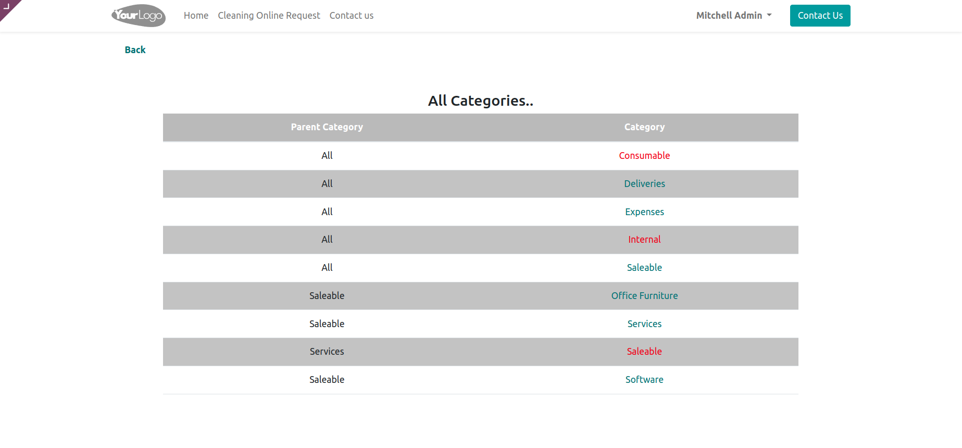Open the purple corner editor toggle
Viewport: 962px width, 448px height.
[7, 7]
